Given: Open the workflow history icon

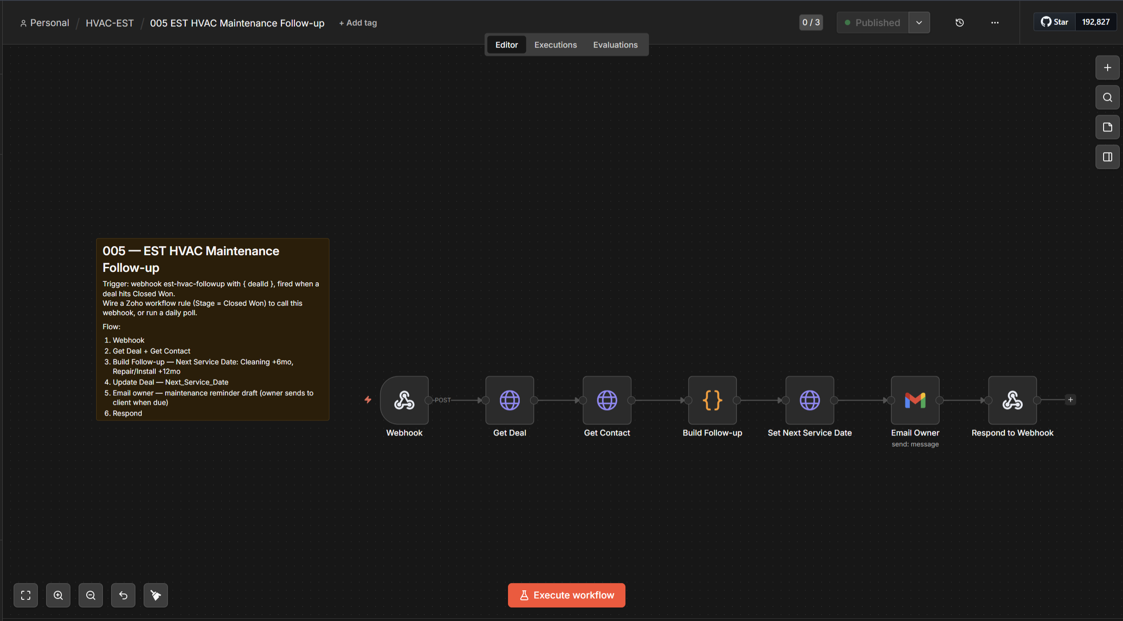Looking at the screenshot, I should point(960,23).
